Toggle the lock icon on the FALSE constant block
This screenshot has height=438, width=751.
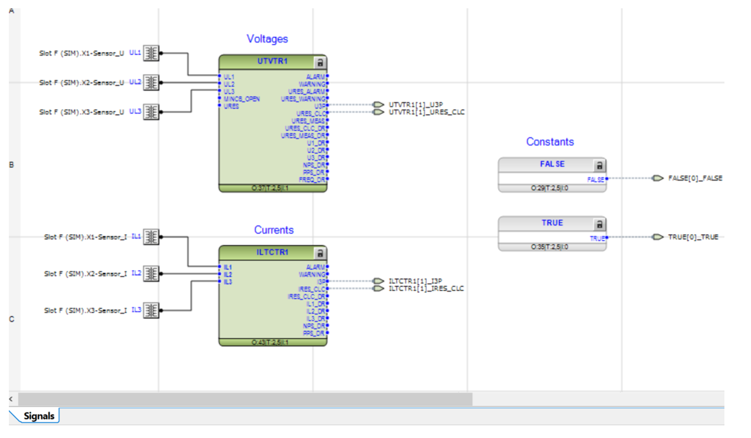click(599, 164)
